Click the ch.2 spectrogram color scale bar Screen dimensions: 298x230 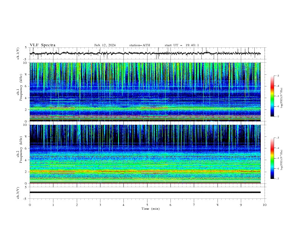[272, 158]
